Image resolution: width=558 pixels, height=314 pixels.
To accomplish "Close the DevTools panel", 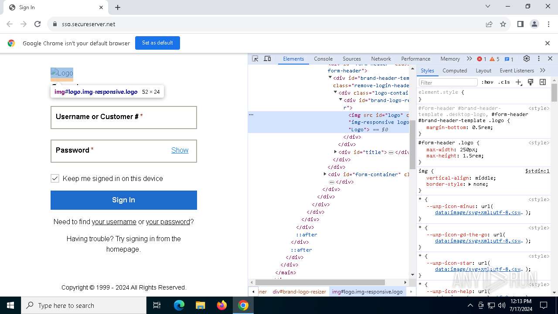I will click(x=550, y=59).
